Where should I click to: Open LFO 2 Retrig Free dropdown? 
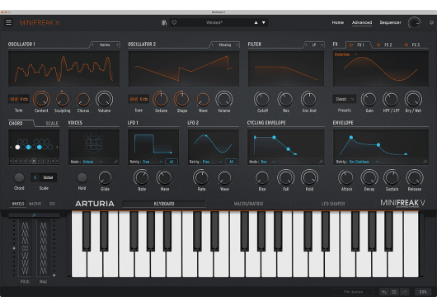[x=212, y=162]
